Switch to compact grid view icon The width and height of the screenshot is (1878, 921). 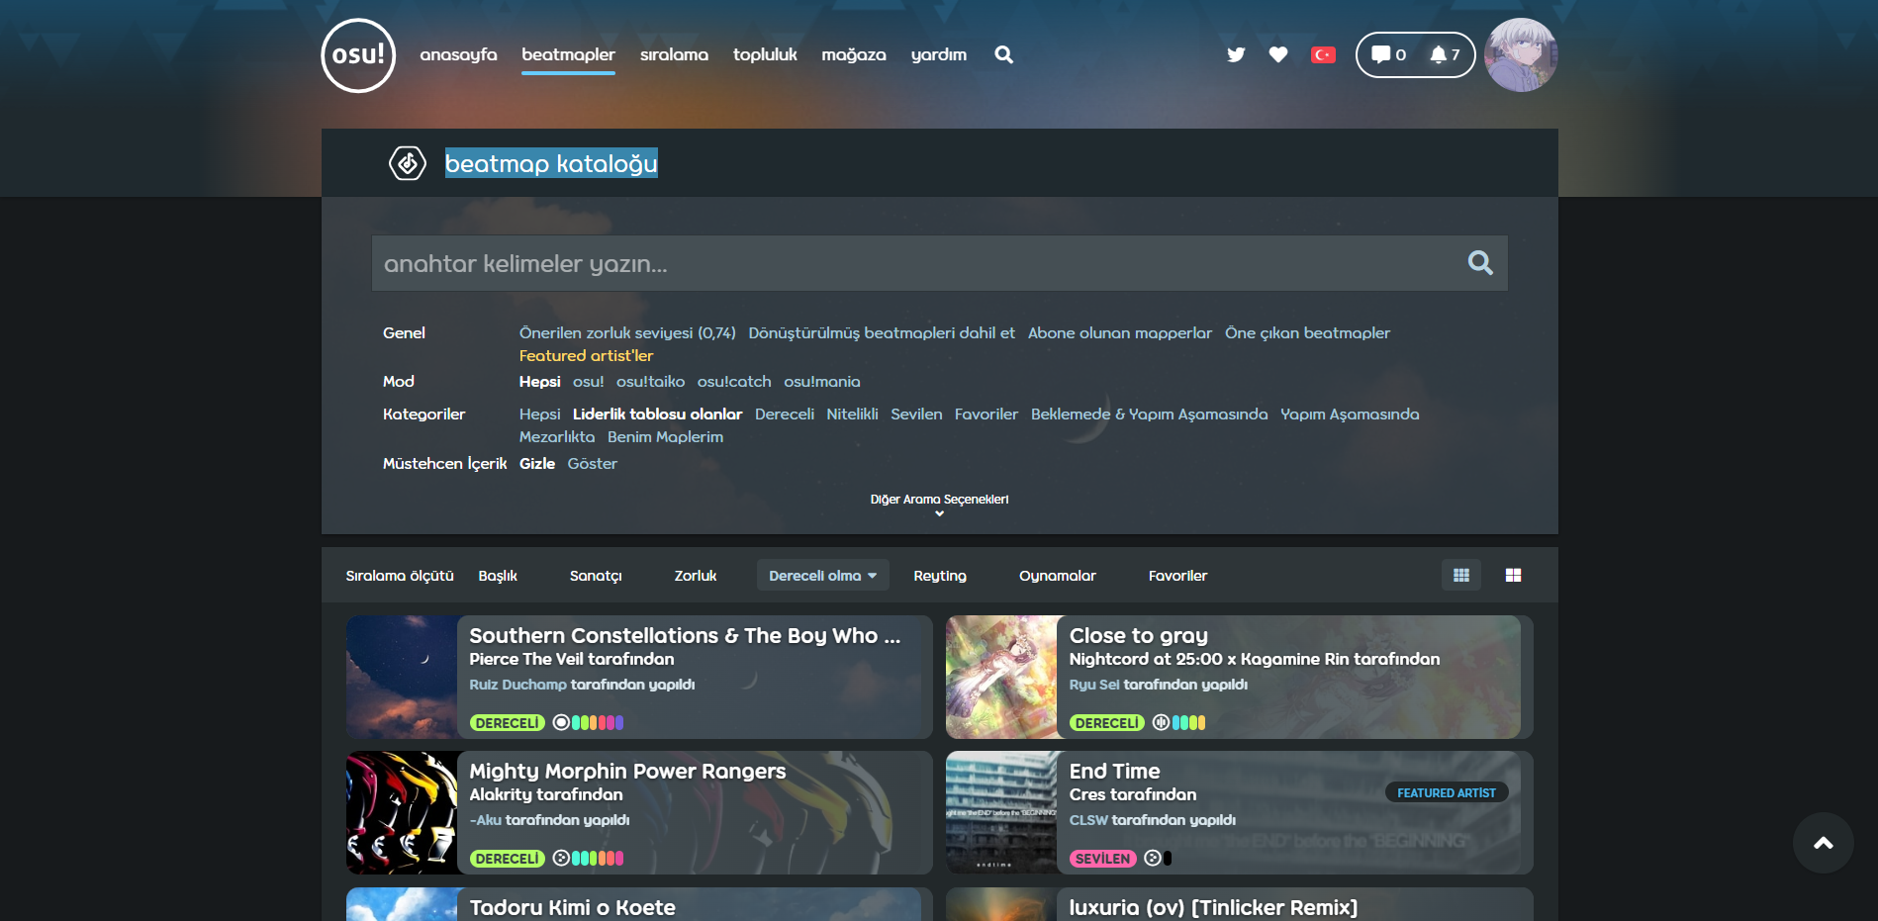click(x=1460, y=575)
